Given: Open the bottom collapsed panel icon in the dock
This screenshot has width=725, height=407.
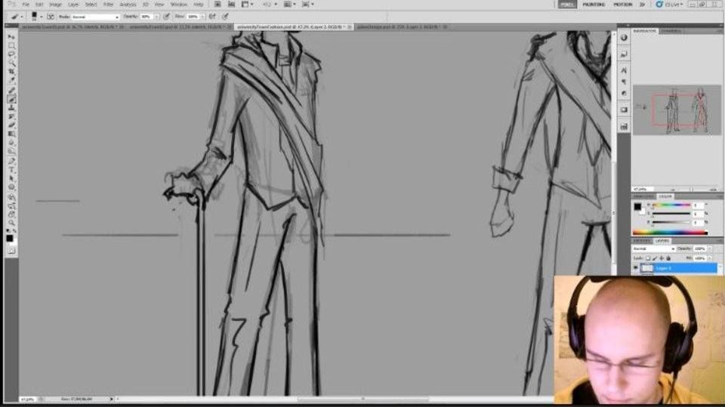Looking at the screenshot, I should click(x=624, y=126).
